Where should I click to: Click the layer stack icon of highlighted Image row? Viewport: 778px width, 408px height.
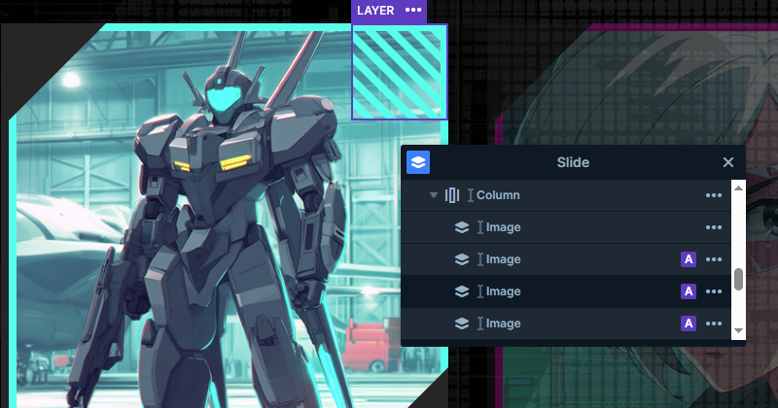pos(463,291)
